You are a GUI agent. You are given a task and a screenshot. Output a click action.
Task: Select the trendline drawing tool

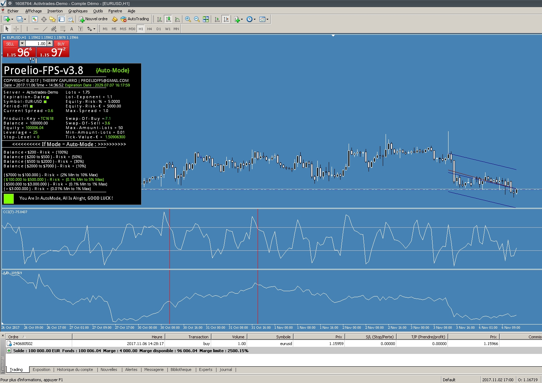click(45, 29)
